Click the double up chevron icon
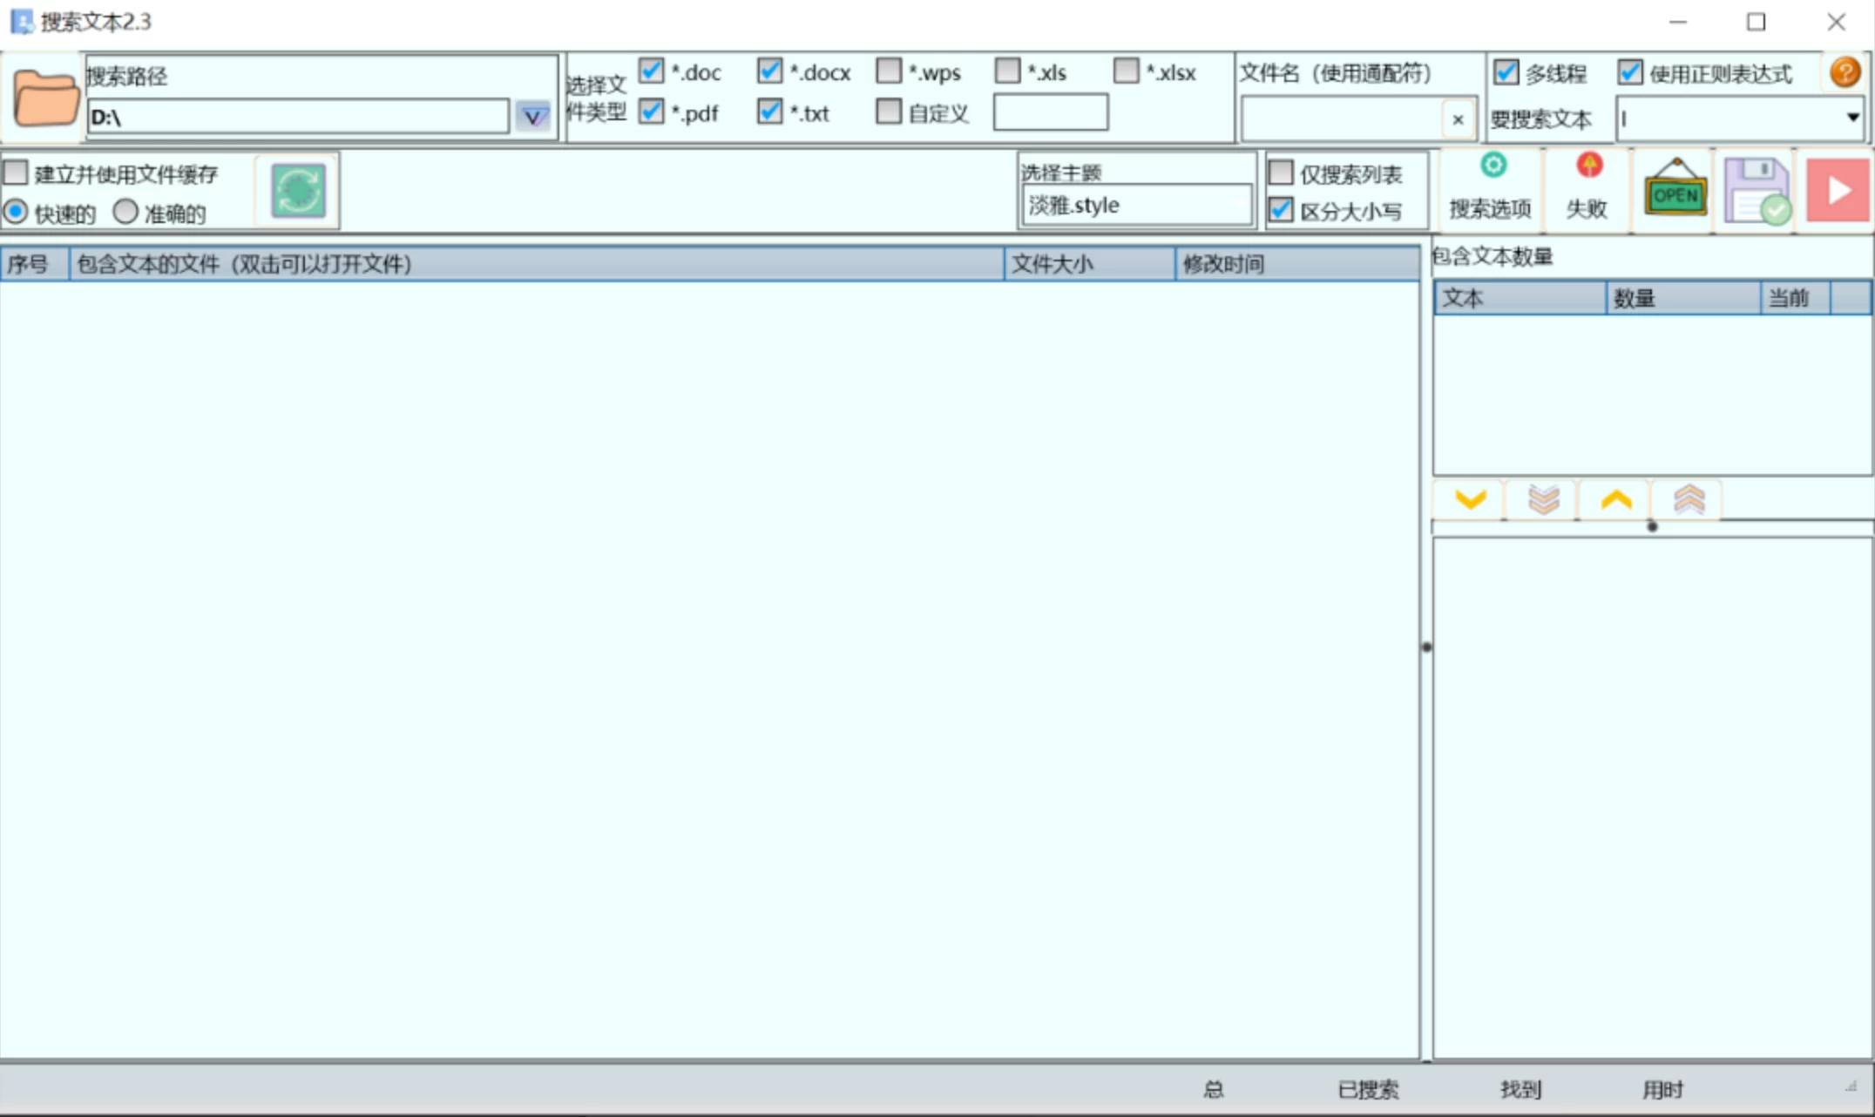 [1688, 500]
